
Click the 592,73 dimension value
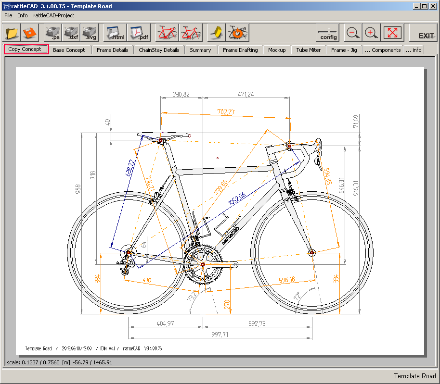[x=257, y=323]
